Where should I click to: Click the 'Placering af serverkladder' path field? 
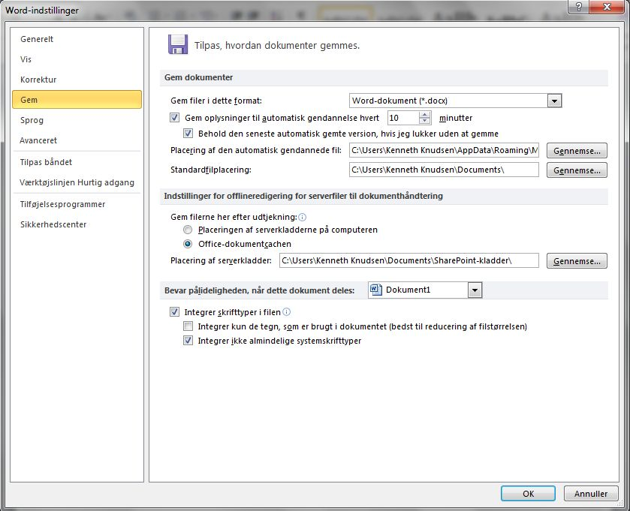coord(408,260)
